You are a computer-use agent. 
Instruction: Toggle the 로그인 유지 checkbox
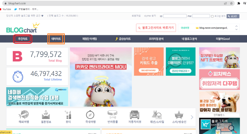point(212,16)
